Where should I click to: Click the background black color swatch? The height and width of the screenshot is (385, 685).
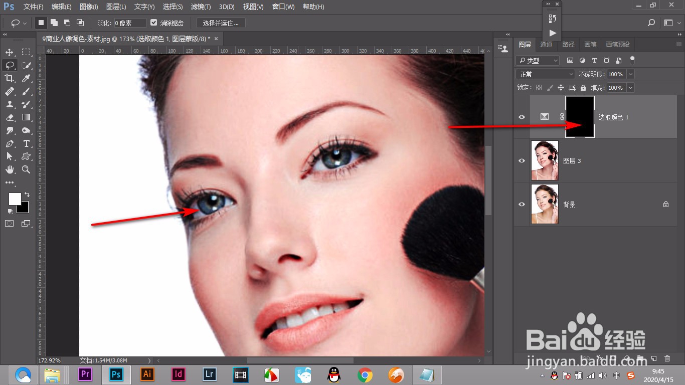pyautogui.click(x=25, y=209)
